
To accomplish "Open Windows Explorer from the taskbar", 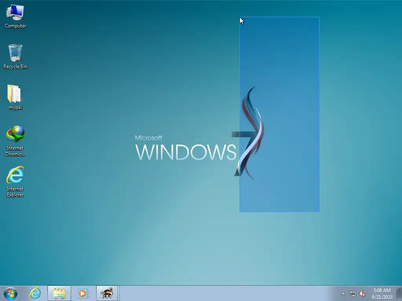I will tap(59, 293).
